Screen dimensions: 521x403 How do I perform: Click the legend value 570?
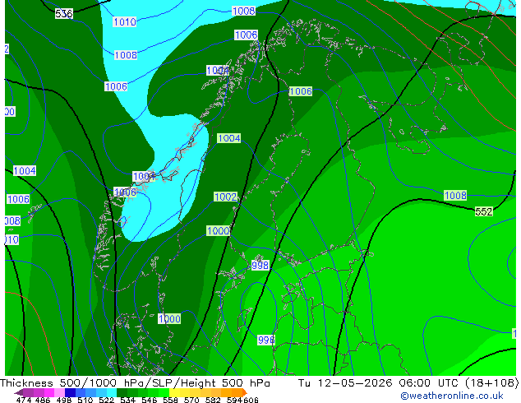tap(191, 400)
